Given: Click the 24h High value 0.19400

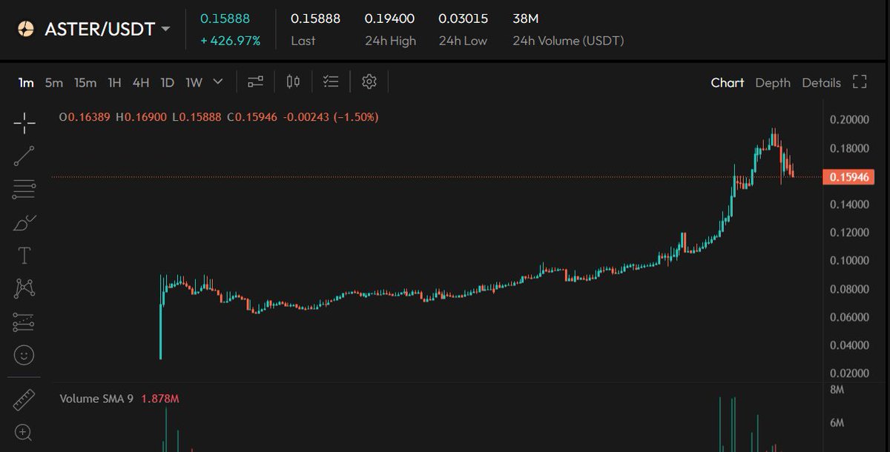Looking at the screenshot, I should [389, 19].
